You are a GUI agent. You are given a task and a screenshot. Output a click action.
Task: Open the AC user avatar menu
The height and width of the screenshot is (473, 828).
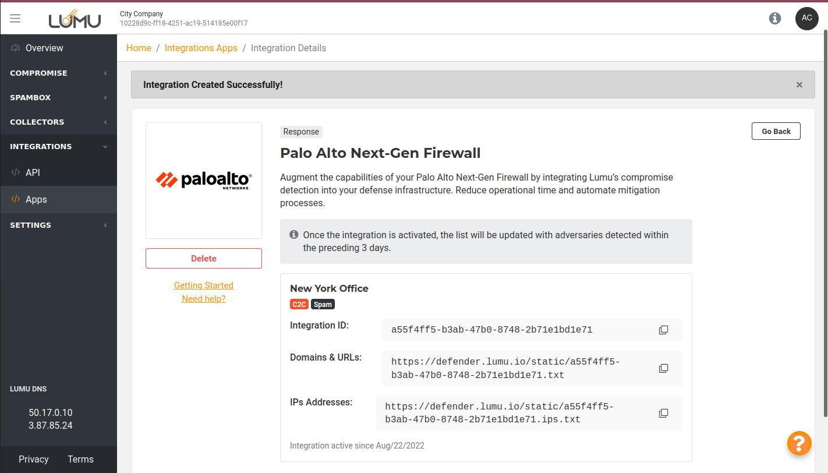[x=806, y=19]
